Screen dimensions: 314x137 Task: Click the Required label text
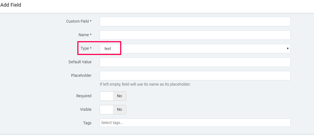click(84, 96)
